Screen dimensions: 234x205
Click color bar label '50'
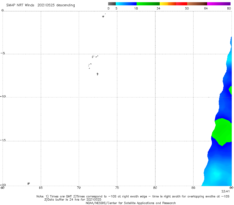pos(187,8)
